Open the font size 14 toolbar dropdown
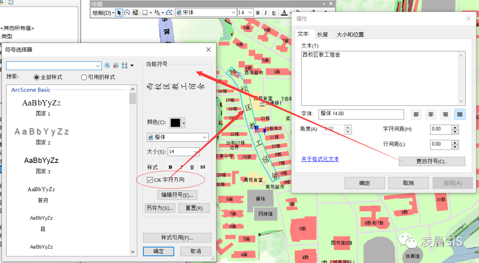This screenshot has height=263, width=479. click(x=250, y=12)
